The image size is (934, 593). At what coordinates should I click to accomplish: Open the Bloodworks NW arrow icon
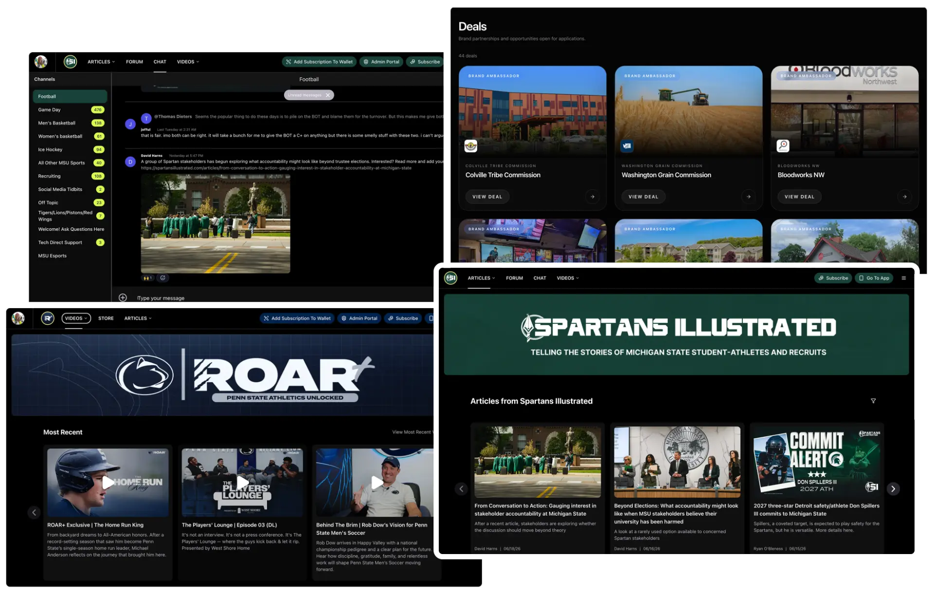(x=904, y=197)
